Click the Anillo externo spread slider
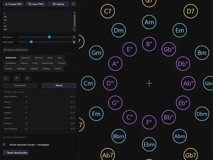Screen dimensions: 213x160 [x=45, y=129]
